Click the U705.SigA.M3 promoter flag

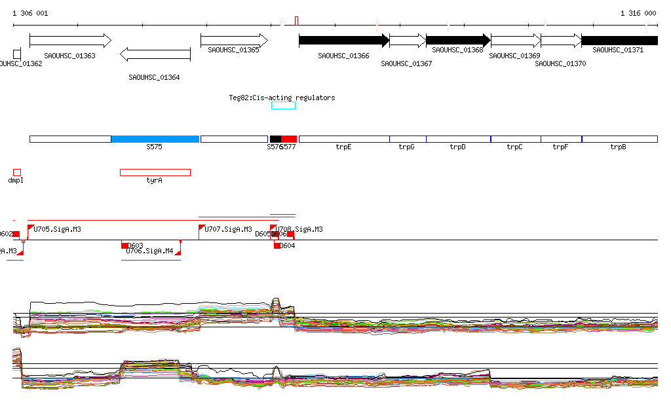click(31, 228)
